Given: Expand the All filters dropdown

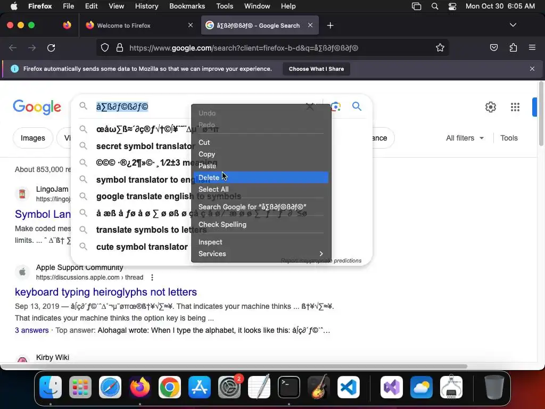Looking at the screenshot, I should tap(465, 138).
